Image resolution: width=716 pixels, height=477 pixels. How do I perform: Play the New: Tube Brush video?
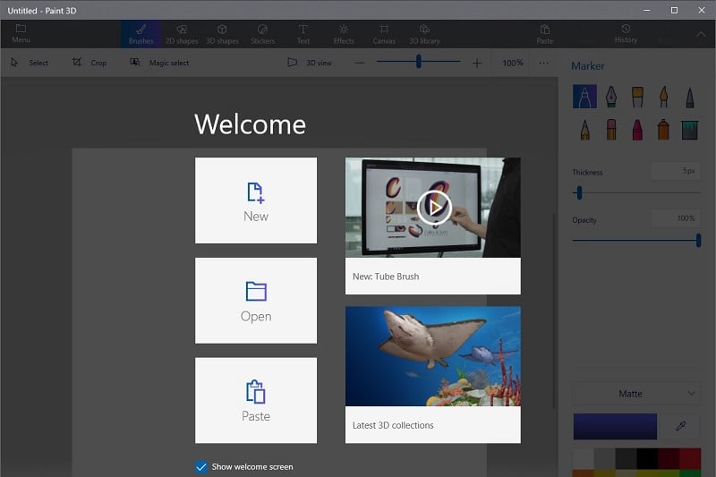point(432,208)
